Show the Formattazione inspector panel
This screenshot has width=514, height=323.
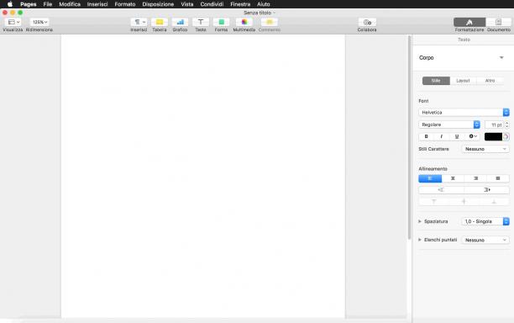[x=469, y=22]
